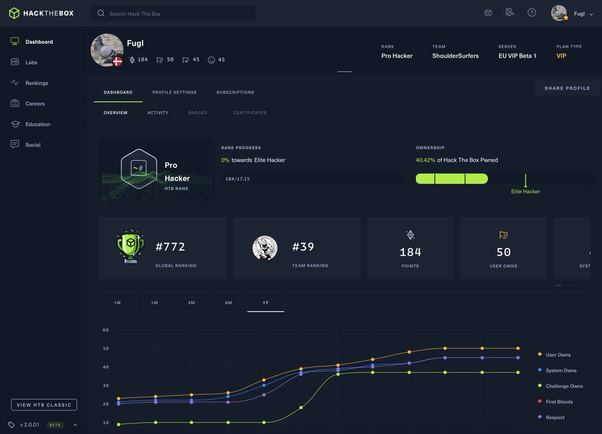
Task: Open the certificate icon in top bar
Action: [510, 13]
